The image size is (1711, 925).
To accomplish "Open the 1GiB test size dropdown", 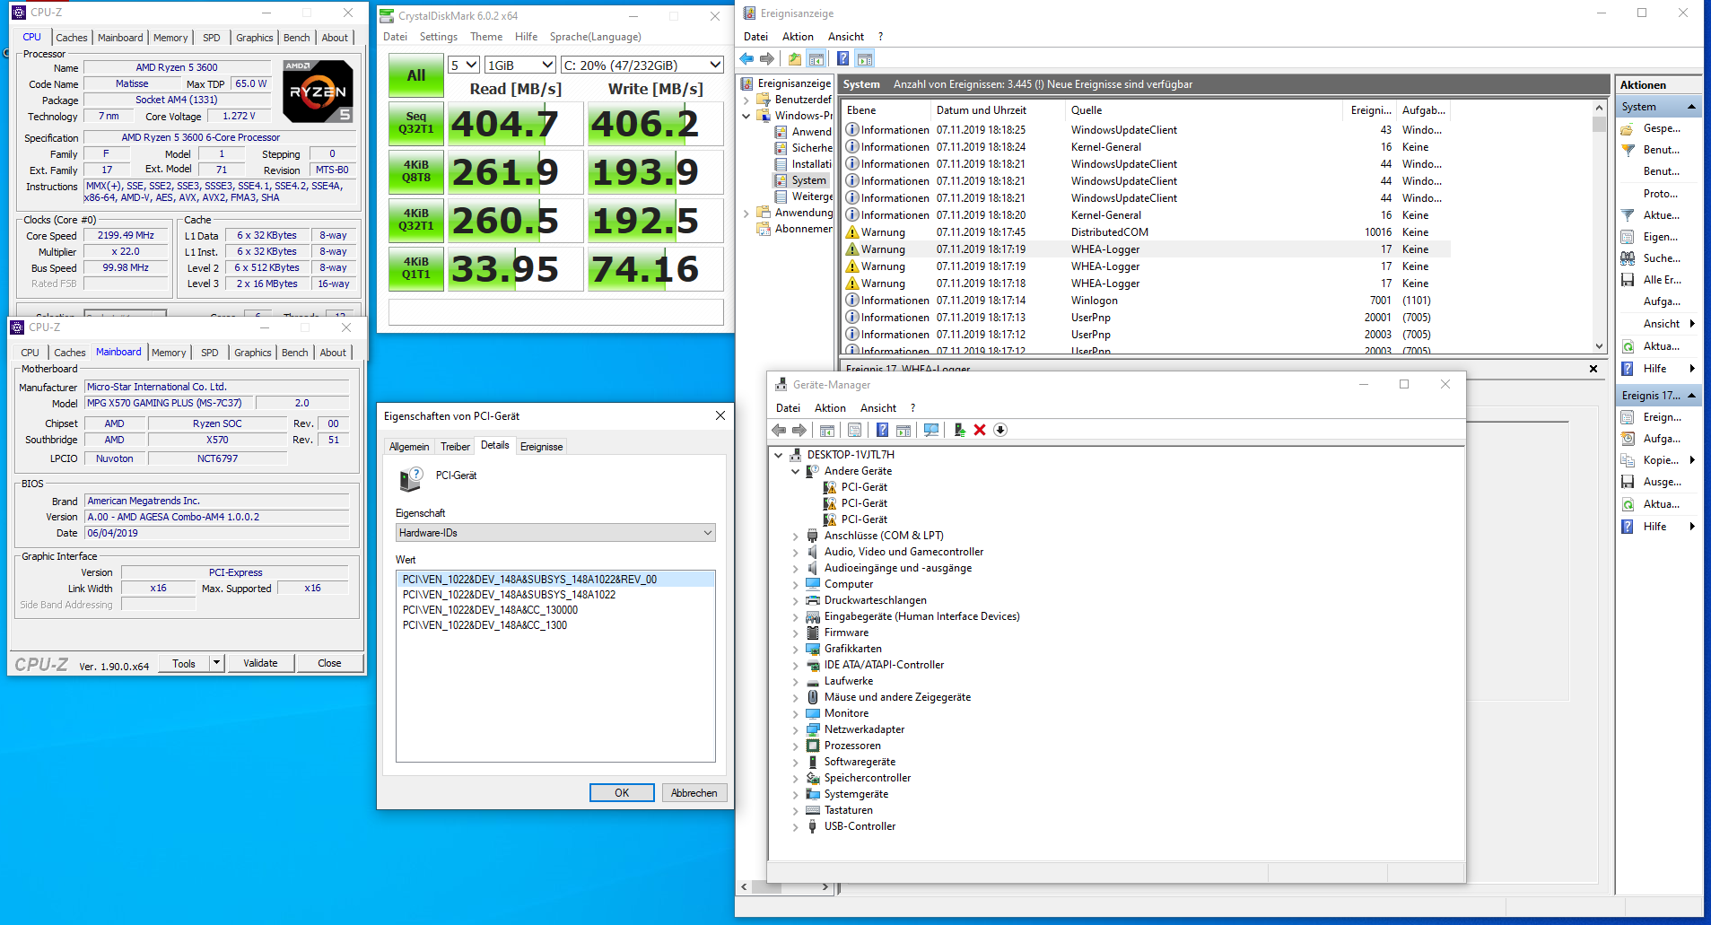I will (520, 65).
